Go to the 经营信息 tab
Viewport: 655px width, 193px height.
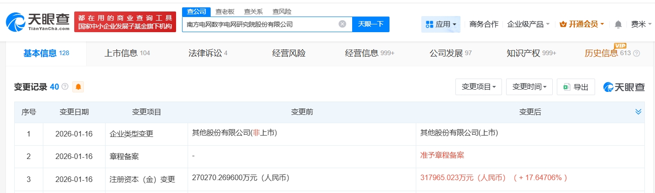[x=370, y=53]
